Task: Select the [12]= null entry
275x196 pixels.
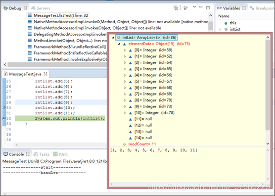Action: [143, 125]
